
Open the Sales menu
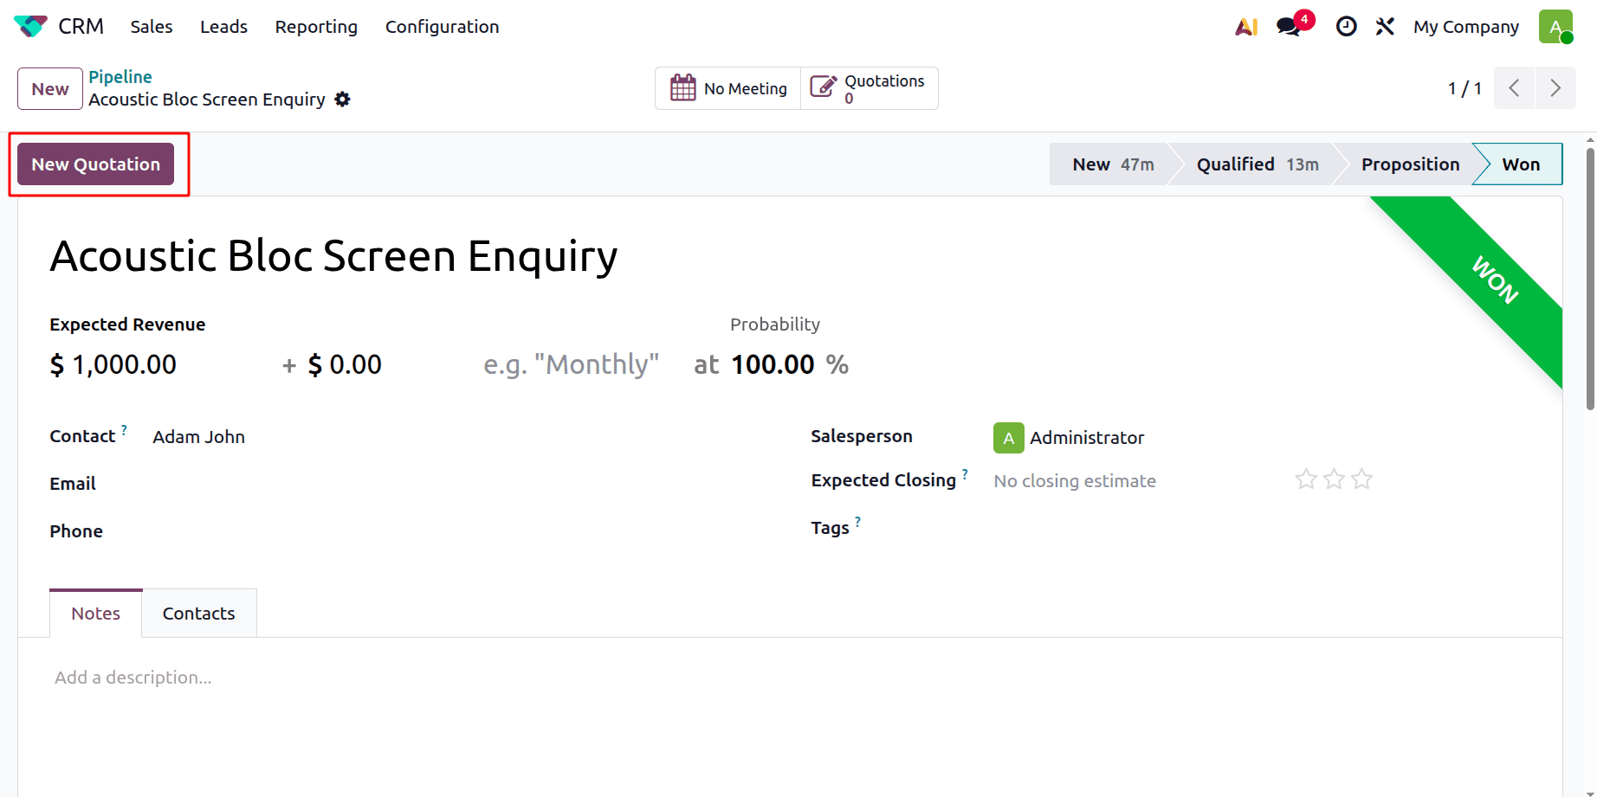click(152, 27)
